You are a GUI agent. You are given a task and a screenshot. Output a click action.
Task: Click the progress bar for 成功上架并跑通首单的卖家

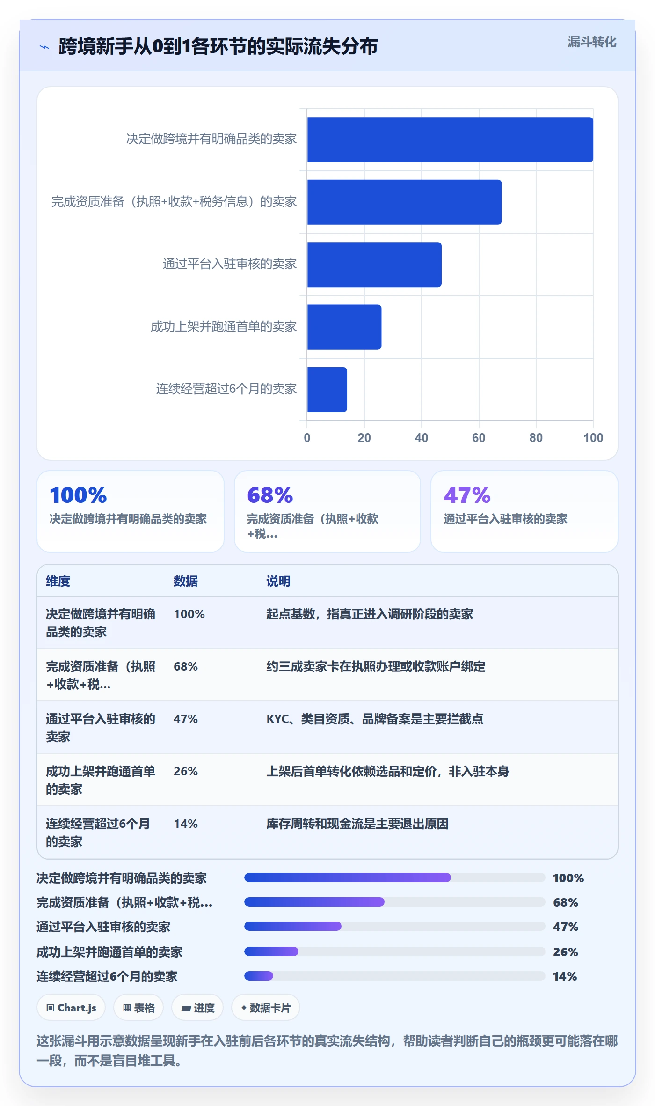(x=395, y=951)
